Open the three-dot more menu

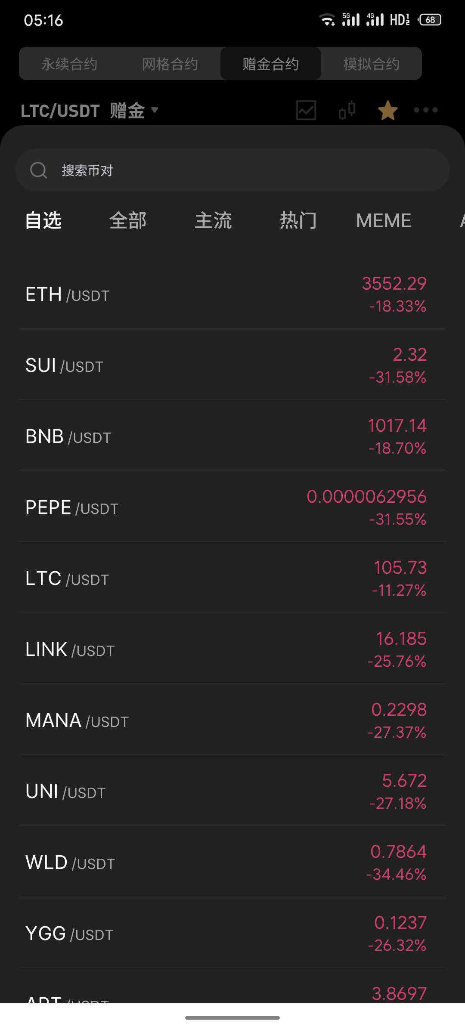click(x=425, y=110)
